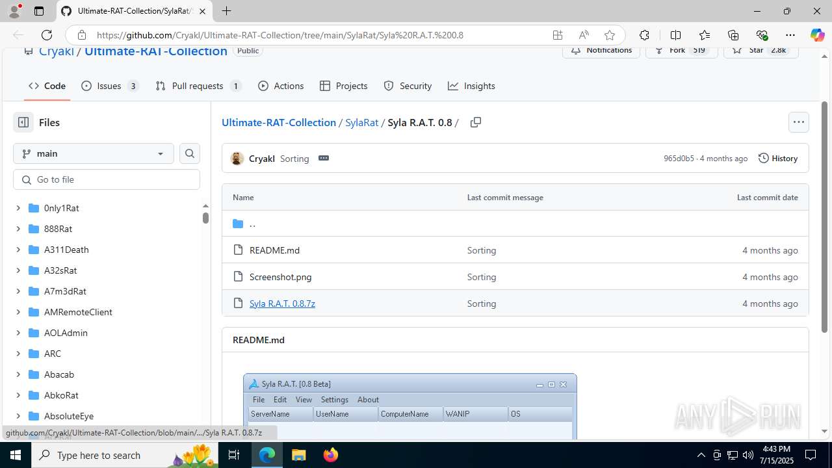
Task: Open Edge Settings and more menu
Action: click(790, 35)
